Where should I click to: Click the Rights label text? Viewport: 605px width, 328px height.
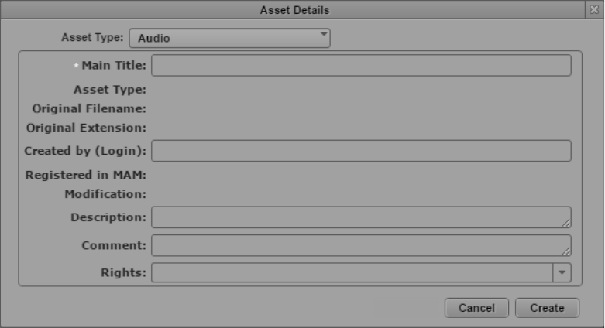(x=123, y=272)
